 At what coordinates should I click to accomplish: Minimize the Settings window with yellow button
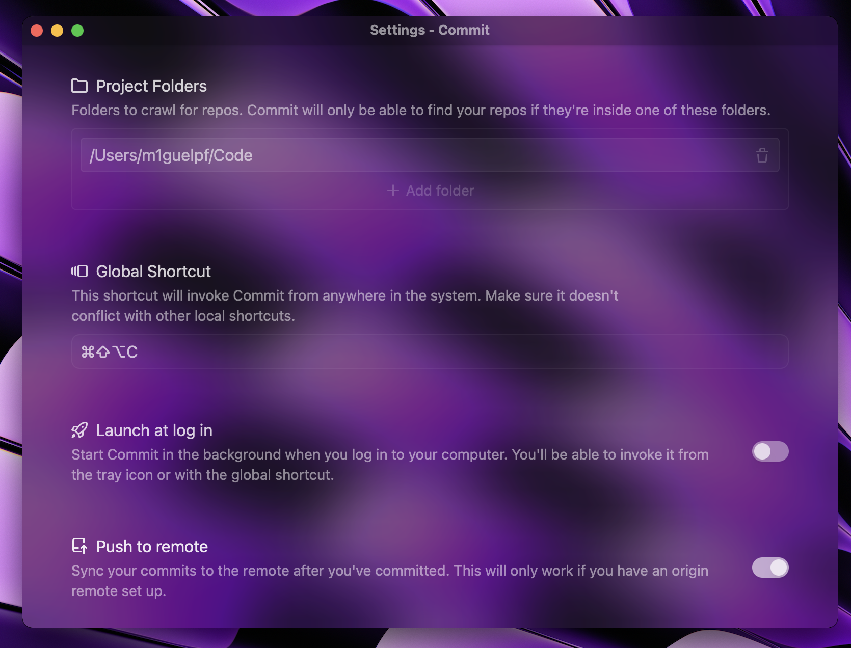[57, 31]
